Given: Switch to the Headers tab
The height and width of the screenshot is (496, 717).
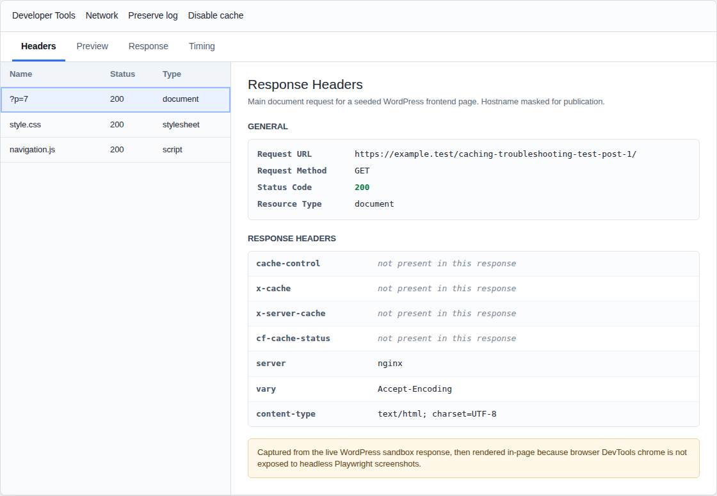Looking at the screenshot, I should point(38,46).
